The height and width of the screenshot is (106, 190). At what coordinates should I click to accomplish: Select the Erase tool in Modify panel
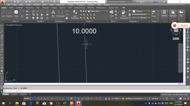[47, 11]
